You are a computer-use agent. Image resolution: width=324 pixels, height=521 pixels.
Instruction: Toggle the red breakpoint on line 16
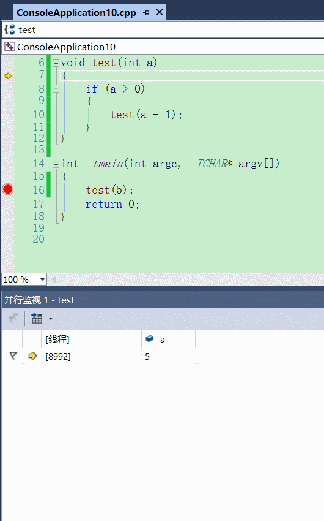7,189
